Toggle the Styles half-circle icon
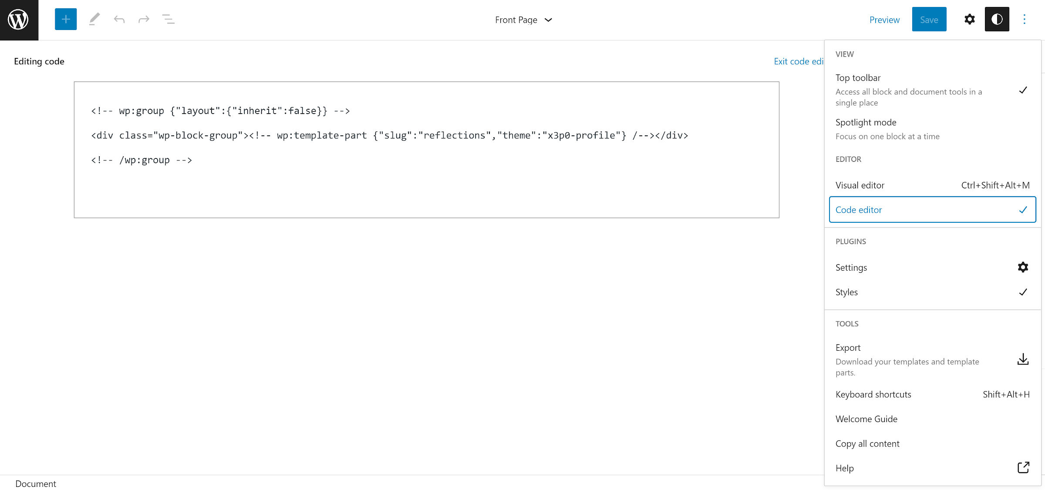 pos(997,20)
